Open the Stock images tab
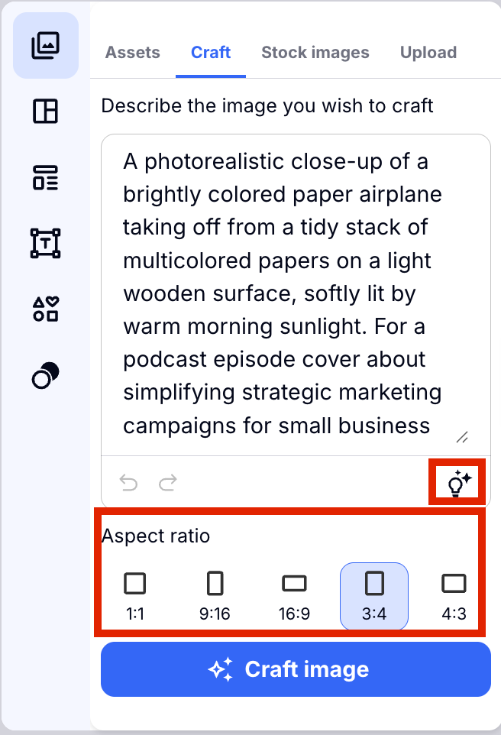Viewport: 501px width, 735px height. [x=315, y=53]
